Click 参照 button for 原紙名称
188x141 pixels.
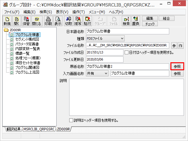point(177,66)
